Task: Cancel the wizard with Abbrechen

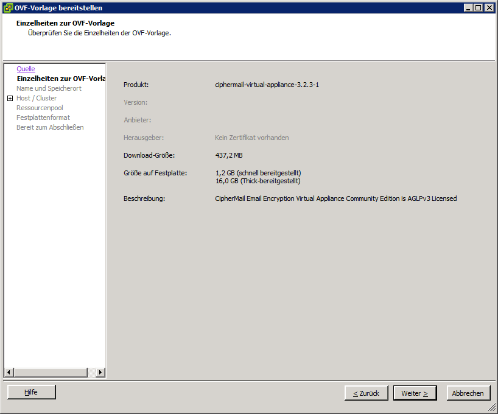Action: pos(468,393)
